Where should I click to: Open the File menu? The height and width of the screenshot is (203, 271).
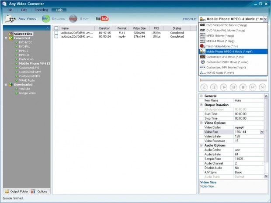coord(10,10)
